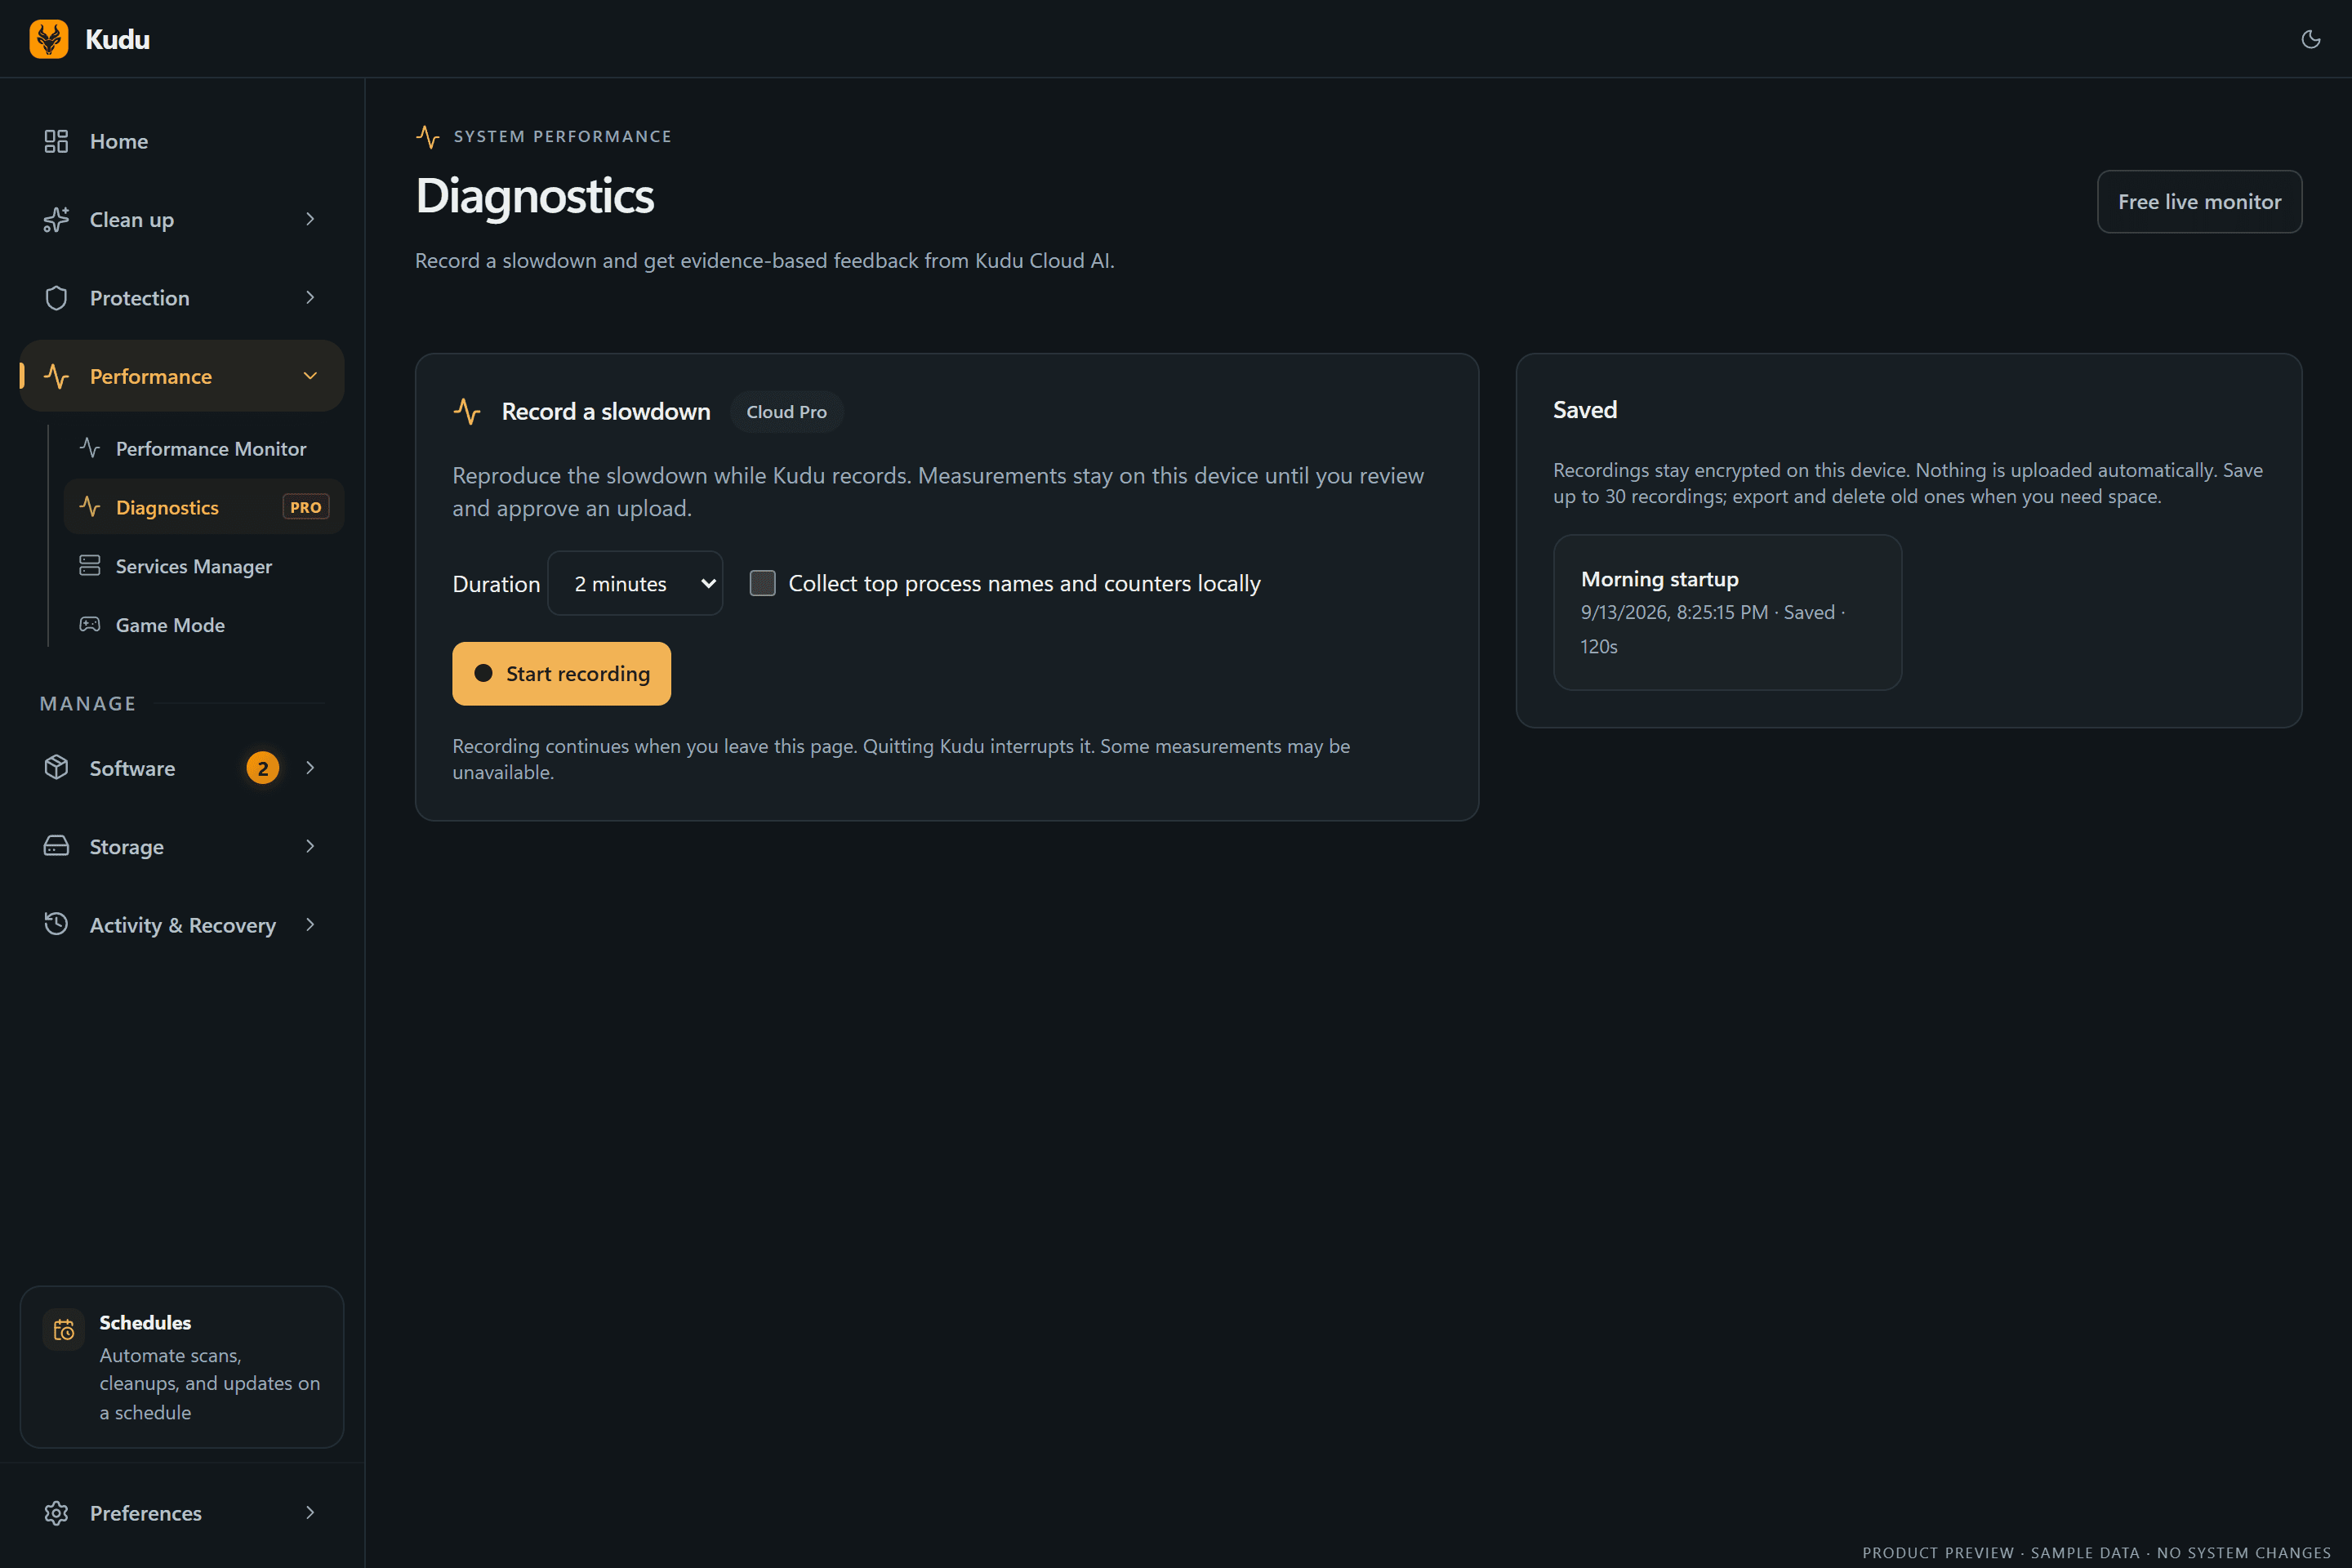2352x1568 pixels.
Task: Select Diagnostics submenu item
Action: [x=204, y=507]
